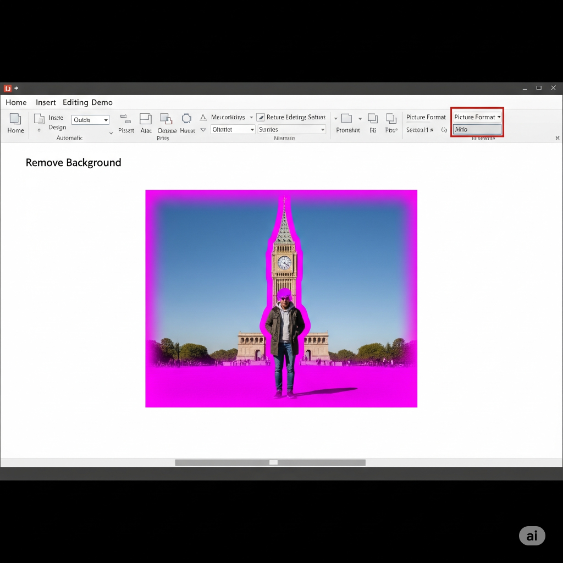Viewport: 563px width, 563px height.
Task: Click the Sectcal 1 button
Action: pos(420,130)
